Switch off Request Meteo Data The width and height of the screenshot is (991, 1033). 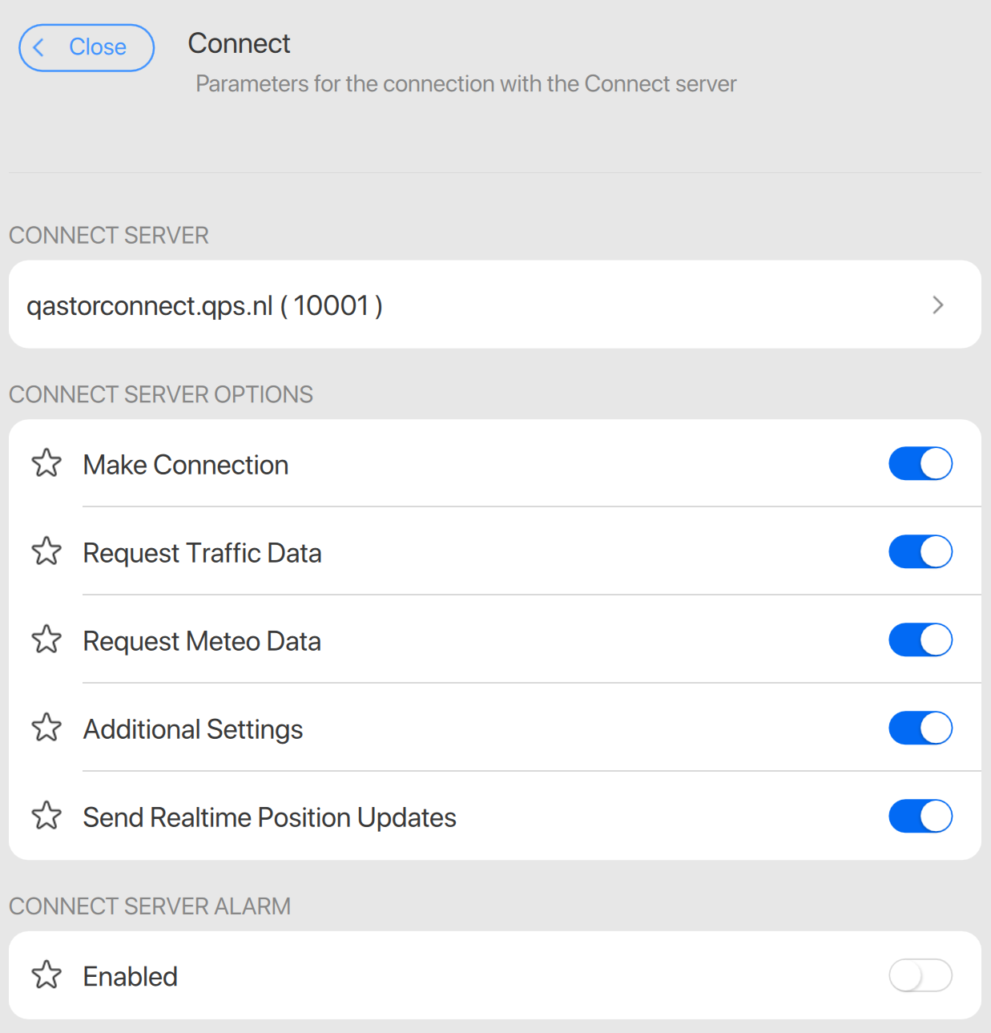pyautogui.click(x=920, y=640)
